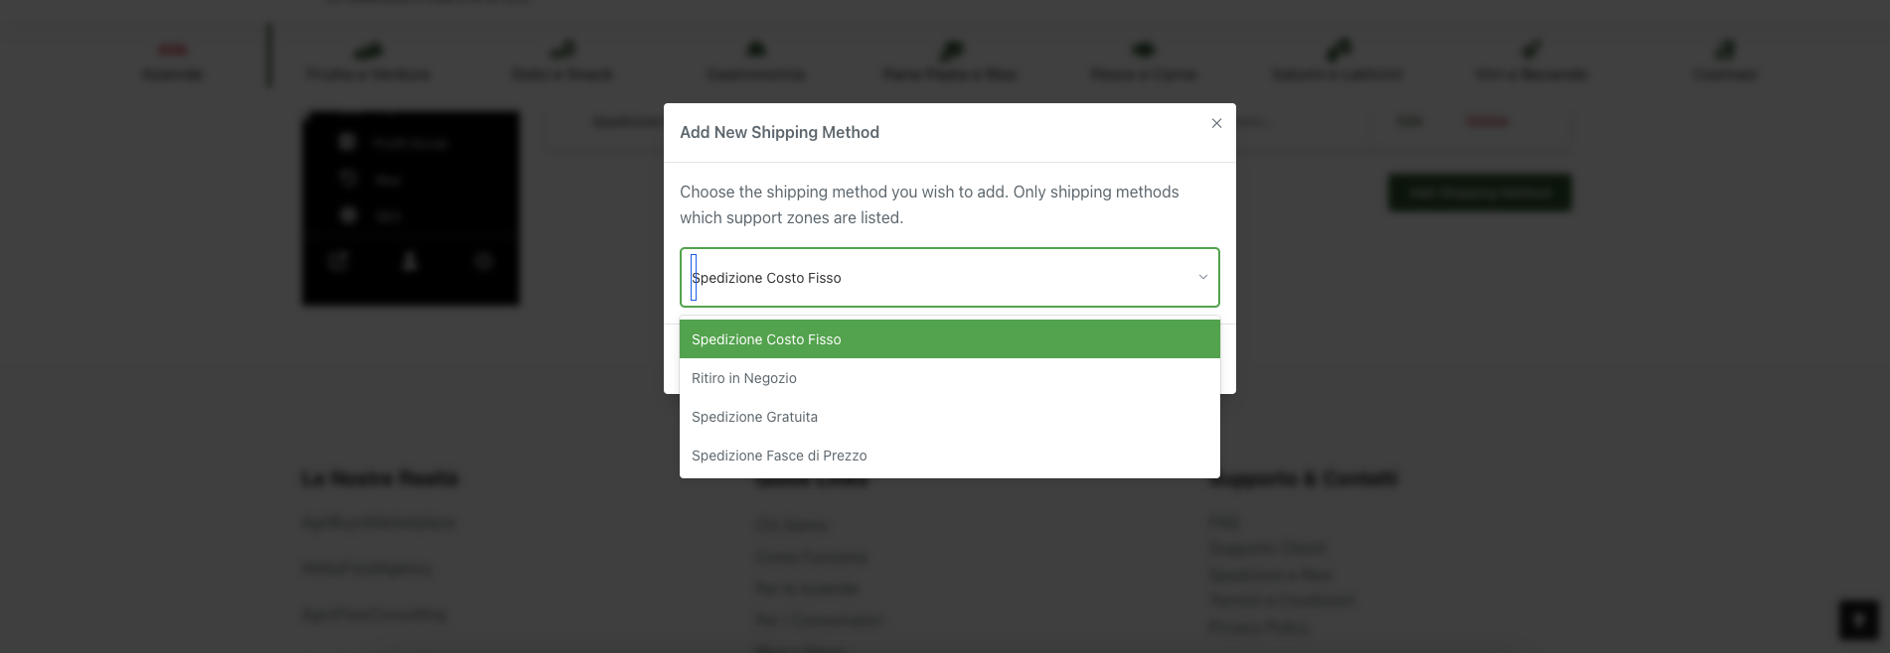The height and width of the screenshot is (653, 1890).
Task: Click the red Delete link in shipping row
Action: 1488,121
